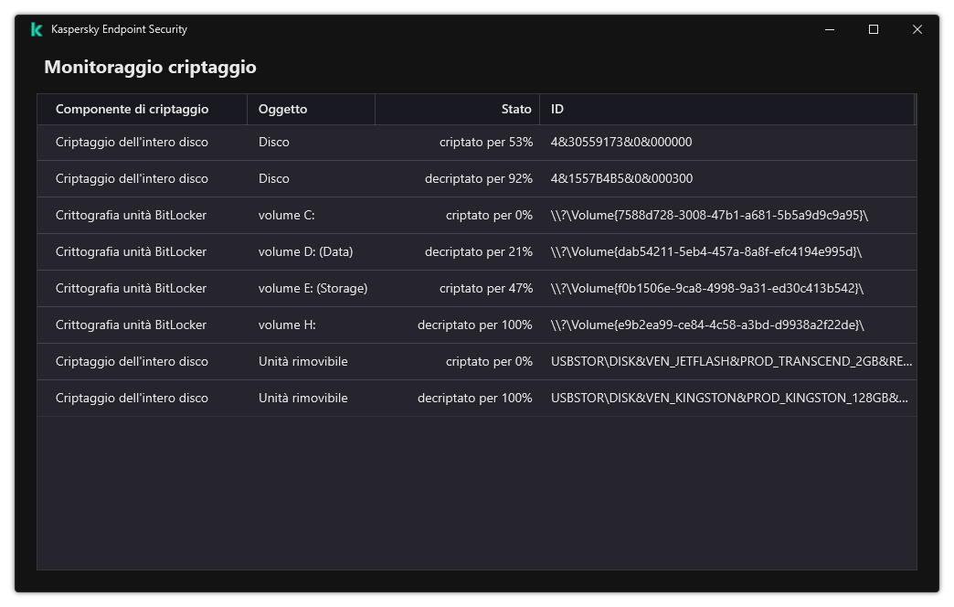
Task: Click the ID column header
Action: tap(557, 109)
